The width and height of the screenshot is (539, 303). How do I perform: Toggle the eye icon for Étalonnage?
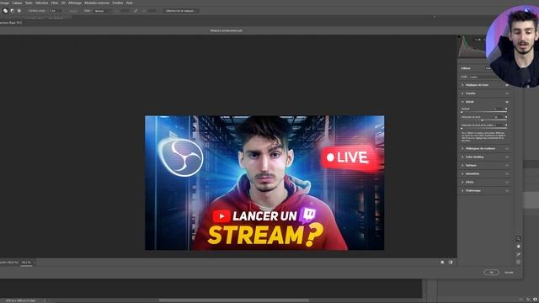tap(507, 191)
